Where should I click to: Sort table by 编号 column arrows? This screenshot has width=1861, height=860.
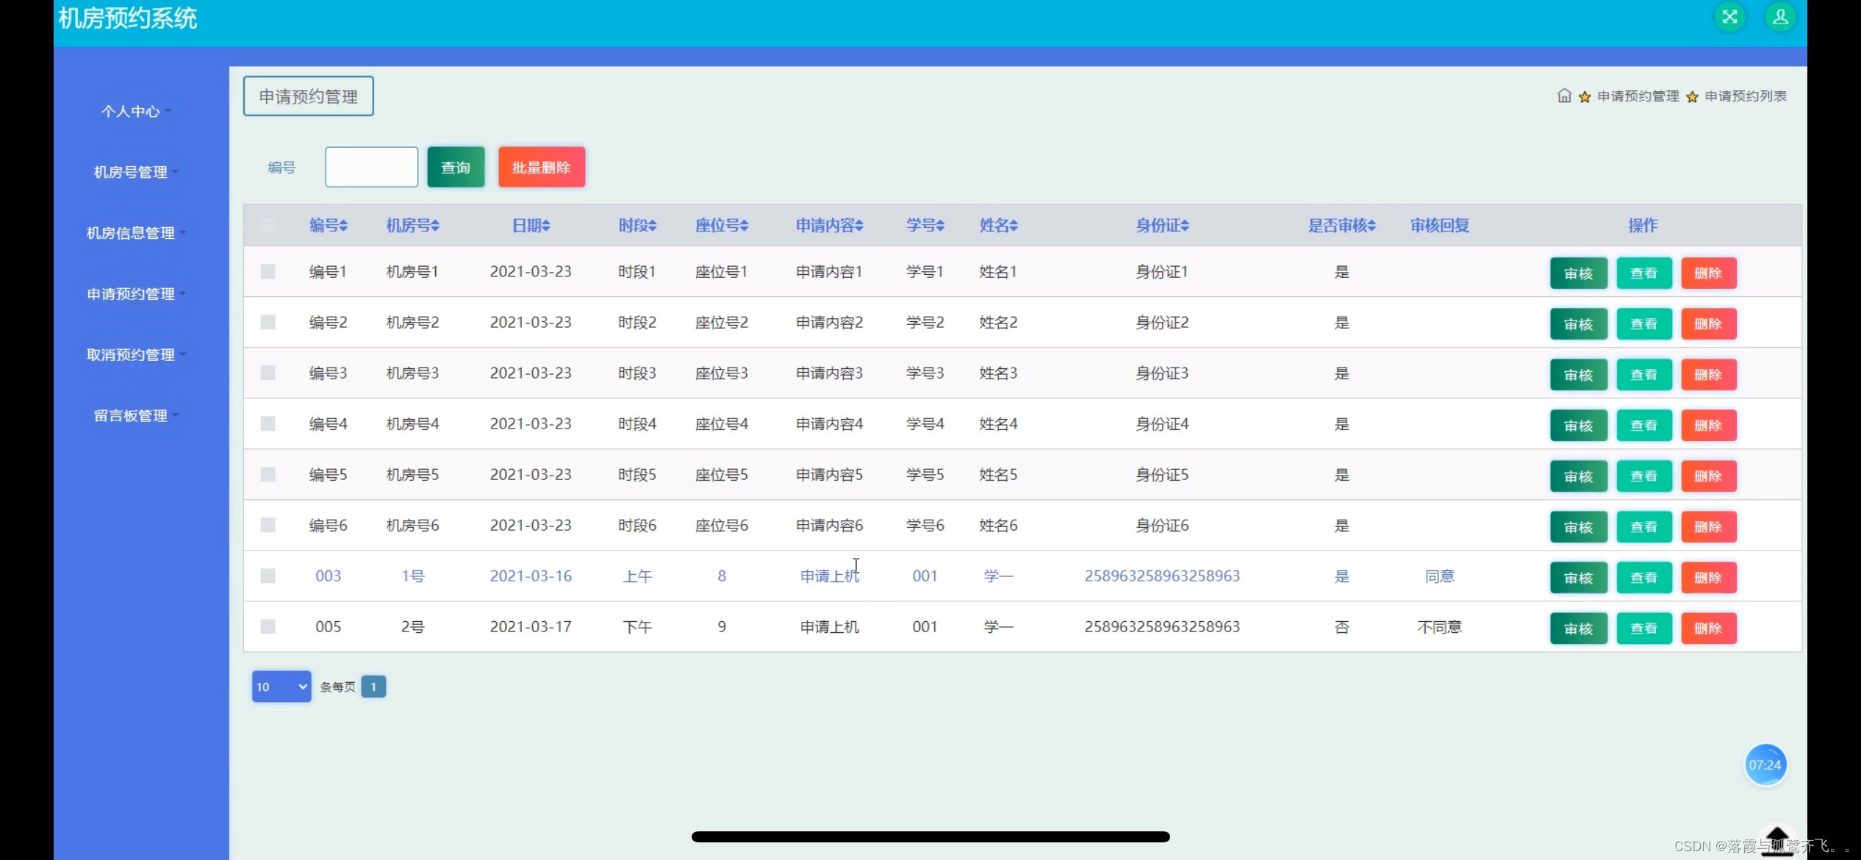343,226
